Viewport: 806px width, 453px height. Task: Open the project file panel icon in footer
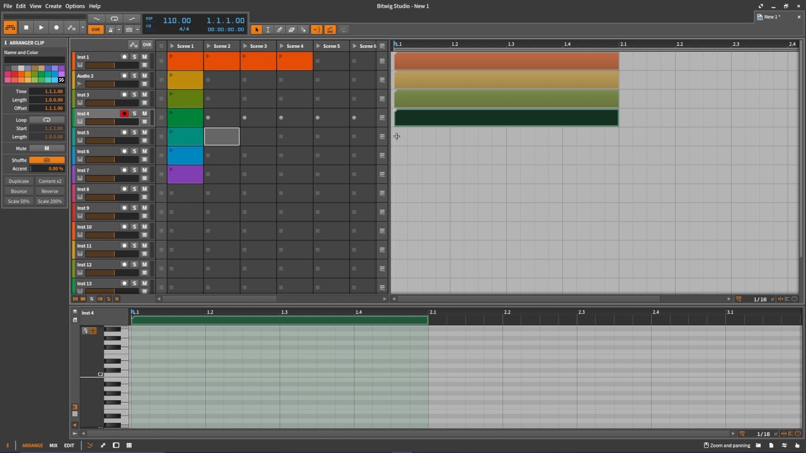[x=771, y=445]
